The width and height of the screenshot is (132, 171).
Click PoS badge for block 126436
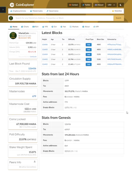click(89, 45)
